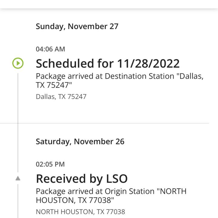Open the Received by LSO status heading
Viewport: 218px width, 218px height.
click(81, 179)
